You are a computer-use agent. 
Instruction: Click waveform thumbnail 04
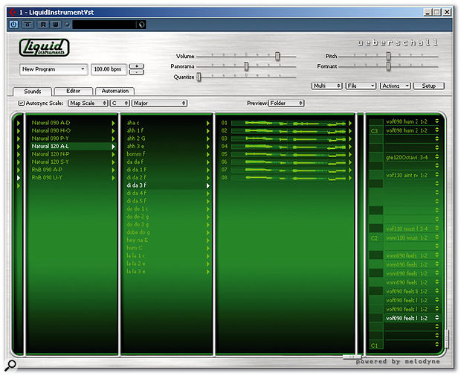[x=288, y=147]
